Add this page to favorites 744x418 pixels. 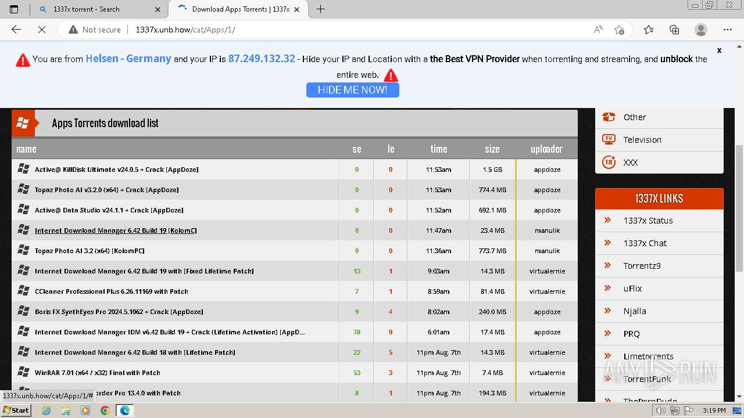pos(619,30)
